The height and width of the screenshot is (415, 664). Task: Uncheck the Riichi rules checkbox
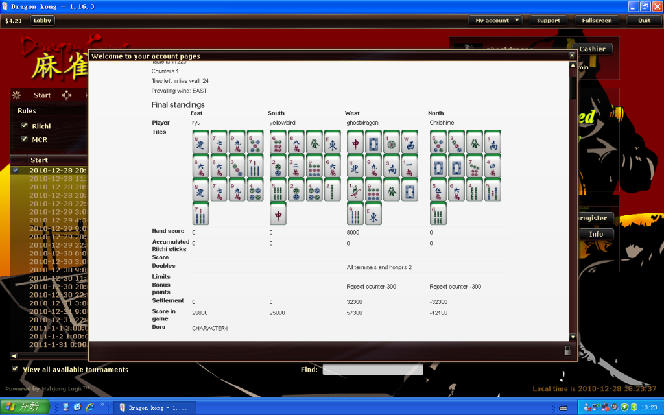[25, 125]
